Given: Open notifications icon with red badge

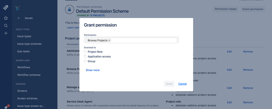Looking at the screenshot, I should [6, 107].
